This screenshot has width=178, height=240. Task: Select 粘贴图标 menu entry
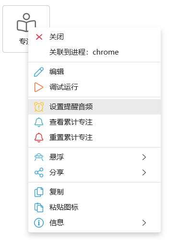[95, 207]
